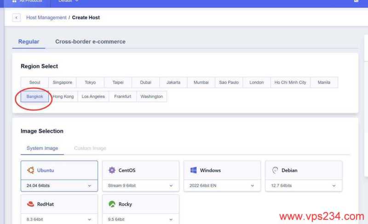Choose the Singapore region option
368x224 pixels.
tap(62, 83)
